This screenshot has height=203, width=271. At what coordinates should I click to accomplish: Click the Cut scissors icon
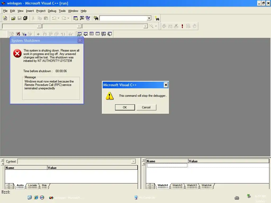click(33, 18)
